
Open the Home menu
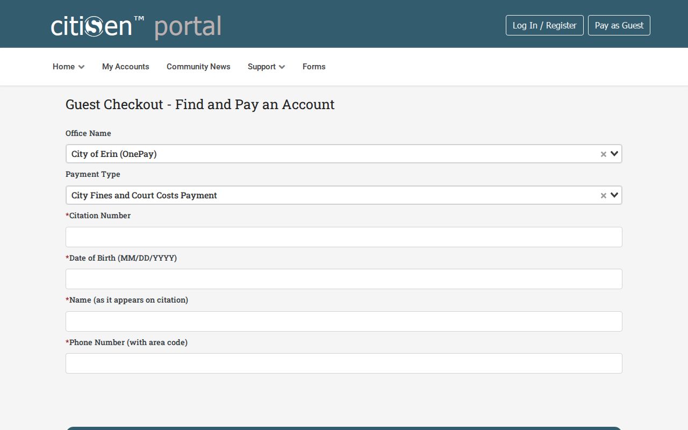(x=68, y=67)
